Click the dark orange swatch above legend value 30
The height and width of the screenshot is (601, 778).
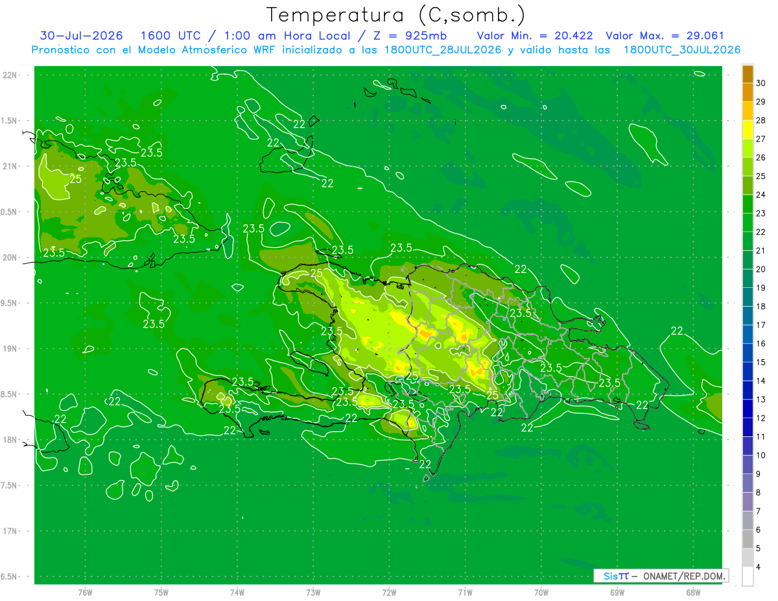tap(748, 73)
